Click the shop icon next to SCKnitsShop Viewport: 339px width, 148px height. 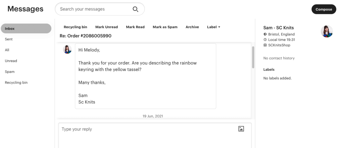[x=265, y=45]
